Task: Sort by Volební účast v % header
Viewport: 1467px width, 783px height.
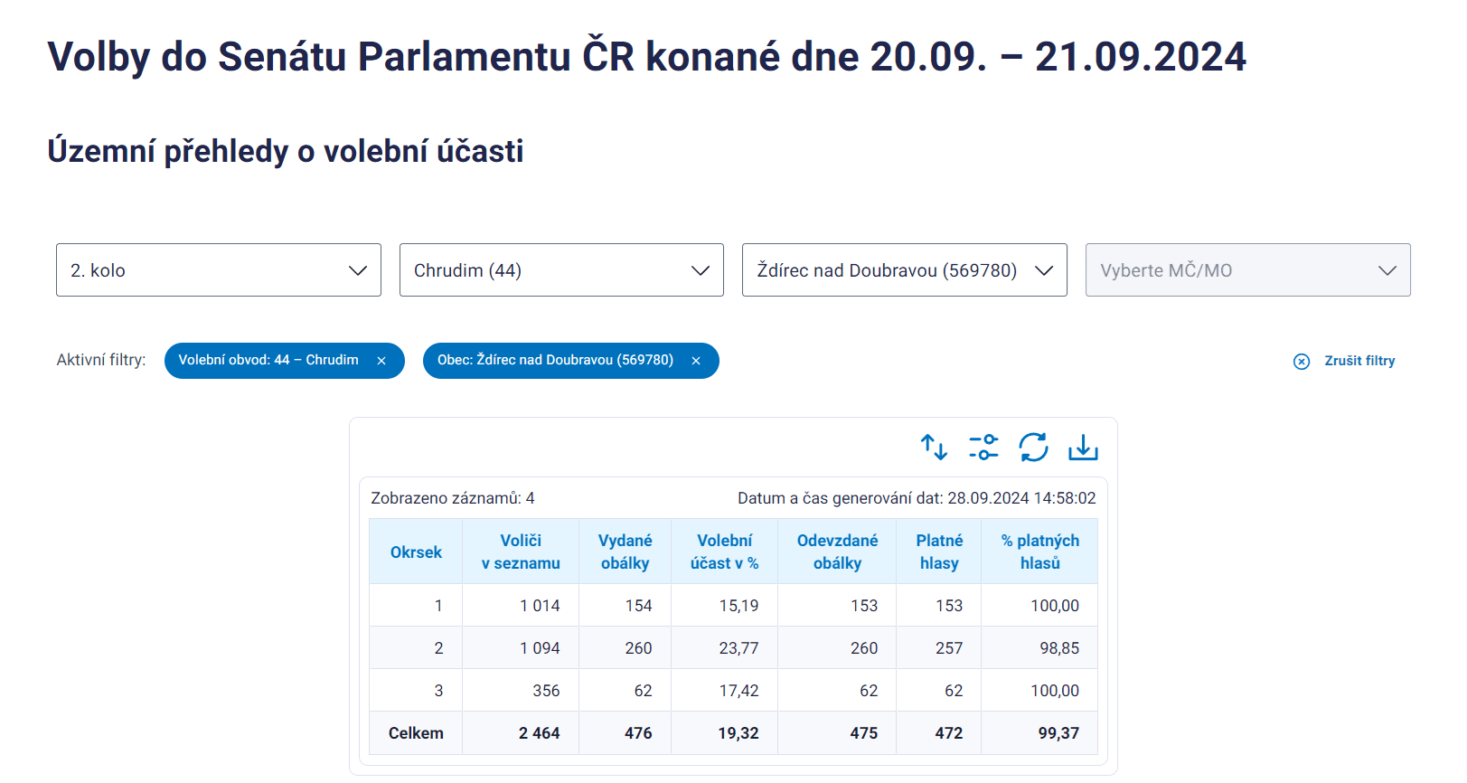Action: 724,552
